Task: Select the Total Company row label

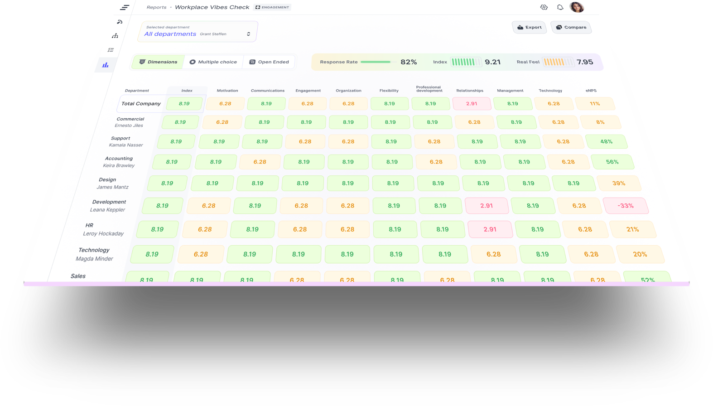Action: [x=141, y=104]
